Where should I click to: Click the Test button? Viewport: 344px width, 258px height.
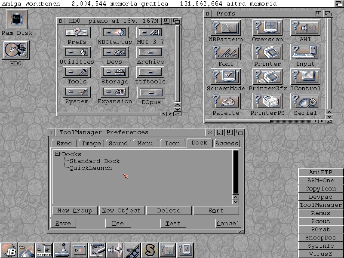[x=173, y=223]
